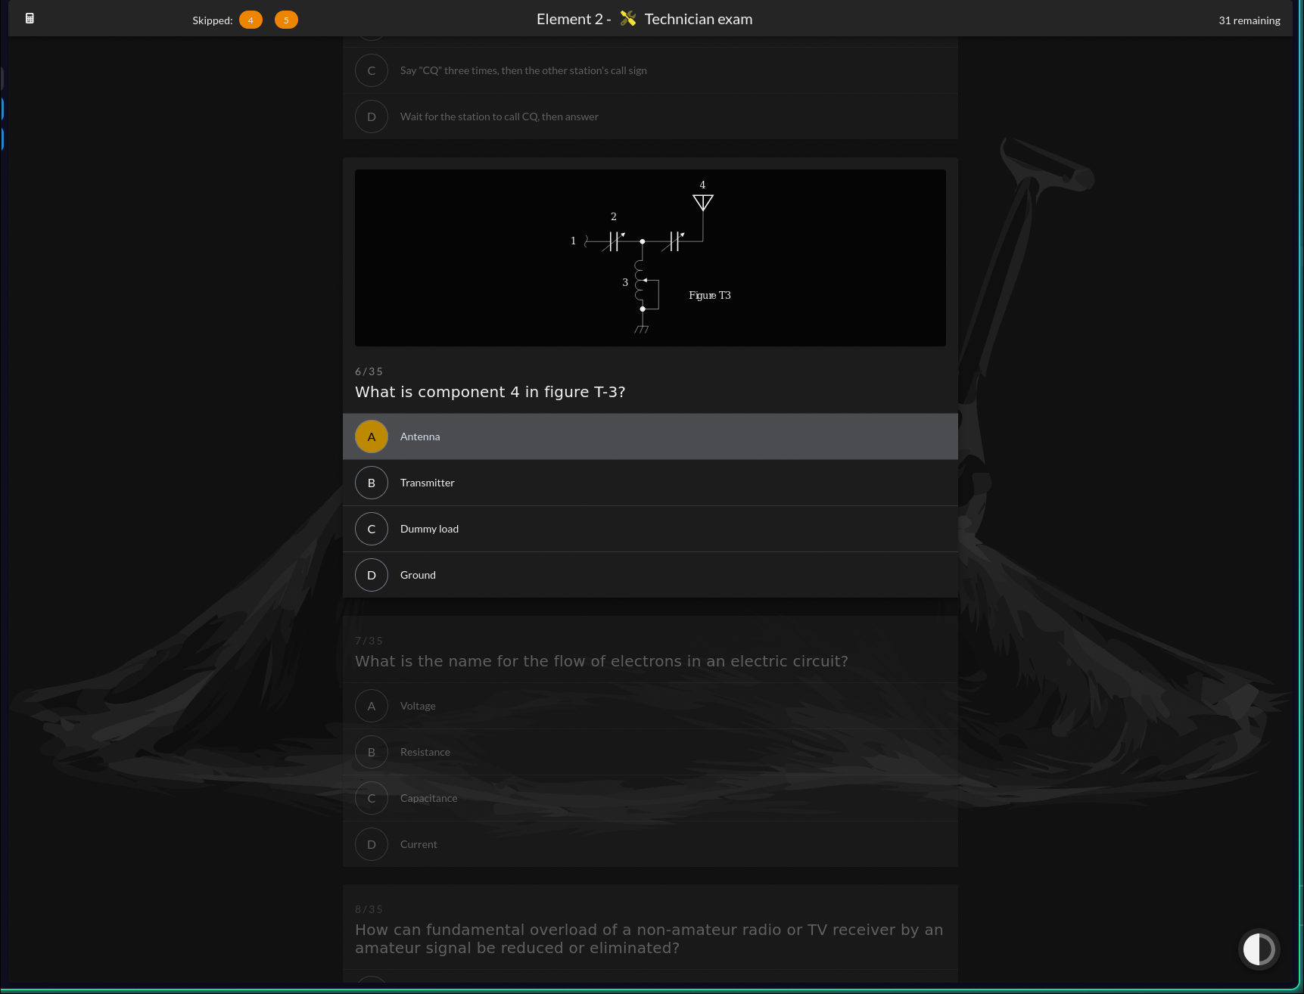Choose answer A Voltage
The image size is (1304, 994).
click(x=650, y=706)
